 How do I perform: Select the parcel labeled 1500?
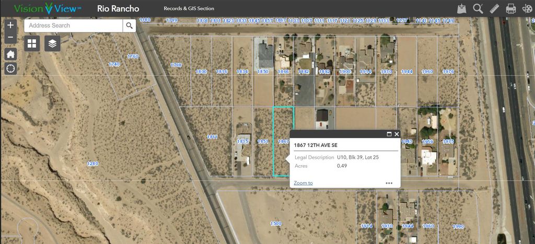coord(276,224)
